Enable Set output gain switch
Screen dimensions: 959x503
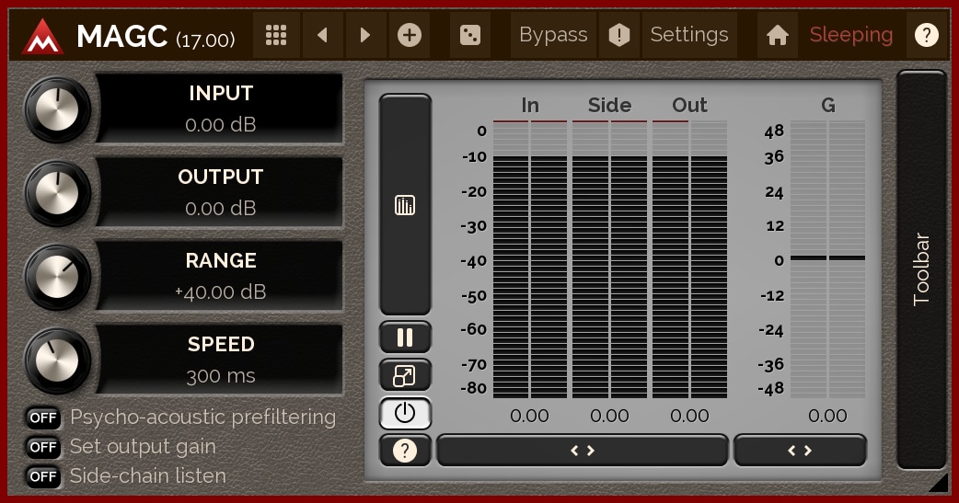43,447
